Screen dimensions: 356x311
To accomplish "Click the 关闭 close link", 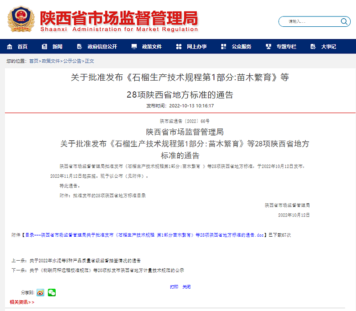I will click(186, 286).
